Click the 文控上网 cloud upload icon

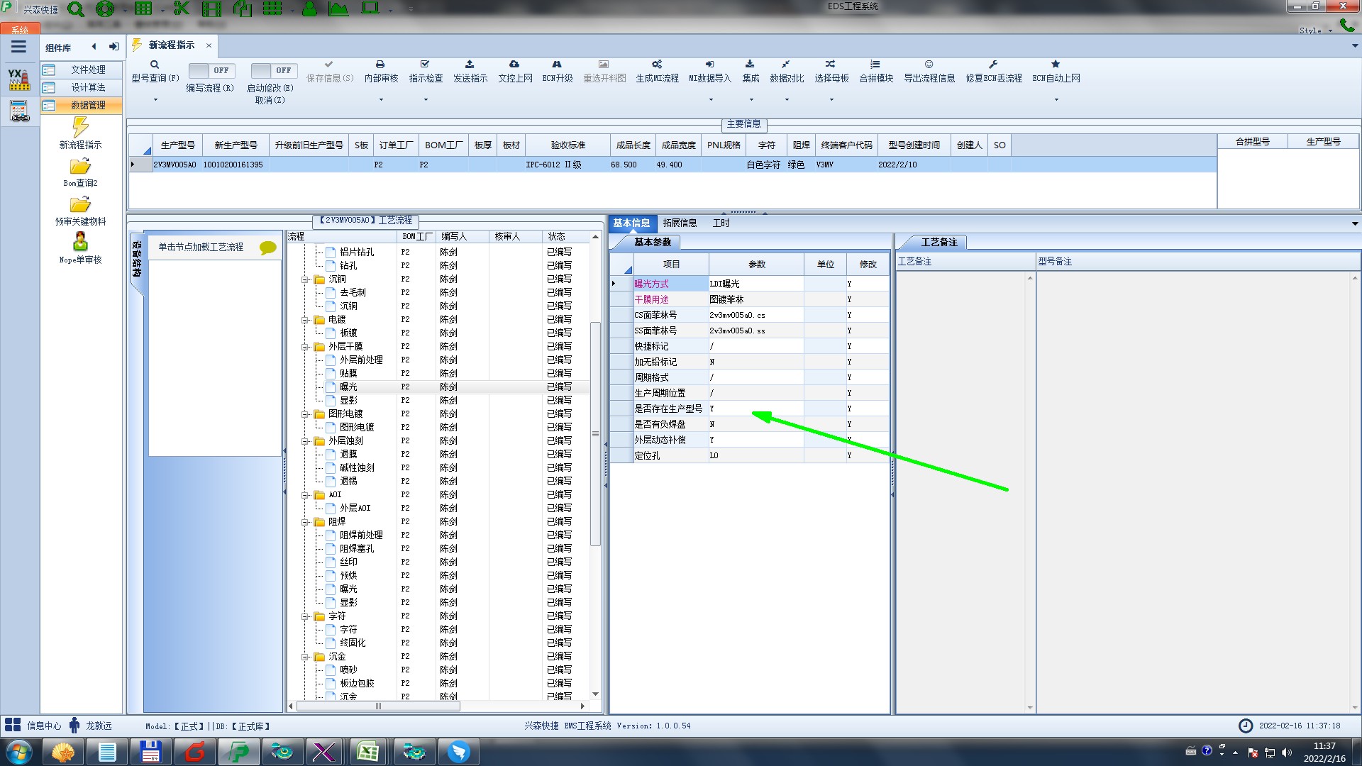point(514,65)
